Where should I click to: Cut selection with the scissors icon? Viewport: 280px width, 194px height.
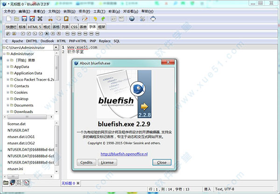click(50, 19)
